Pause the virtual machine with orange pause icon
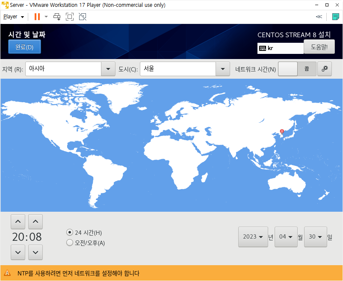This screenshot has width=343, height=281. pyautogui.click(x=37, y=17)
